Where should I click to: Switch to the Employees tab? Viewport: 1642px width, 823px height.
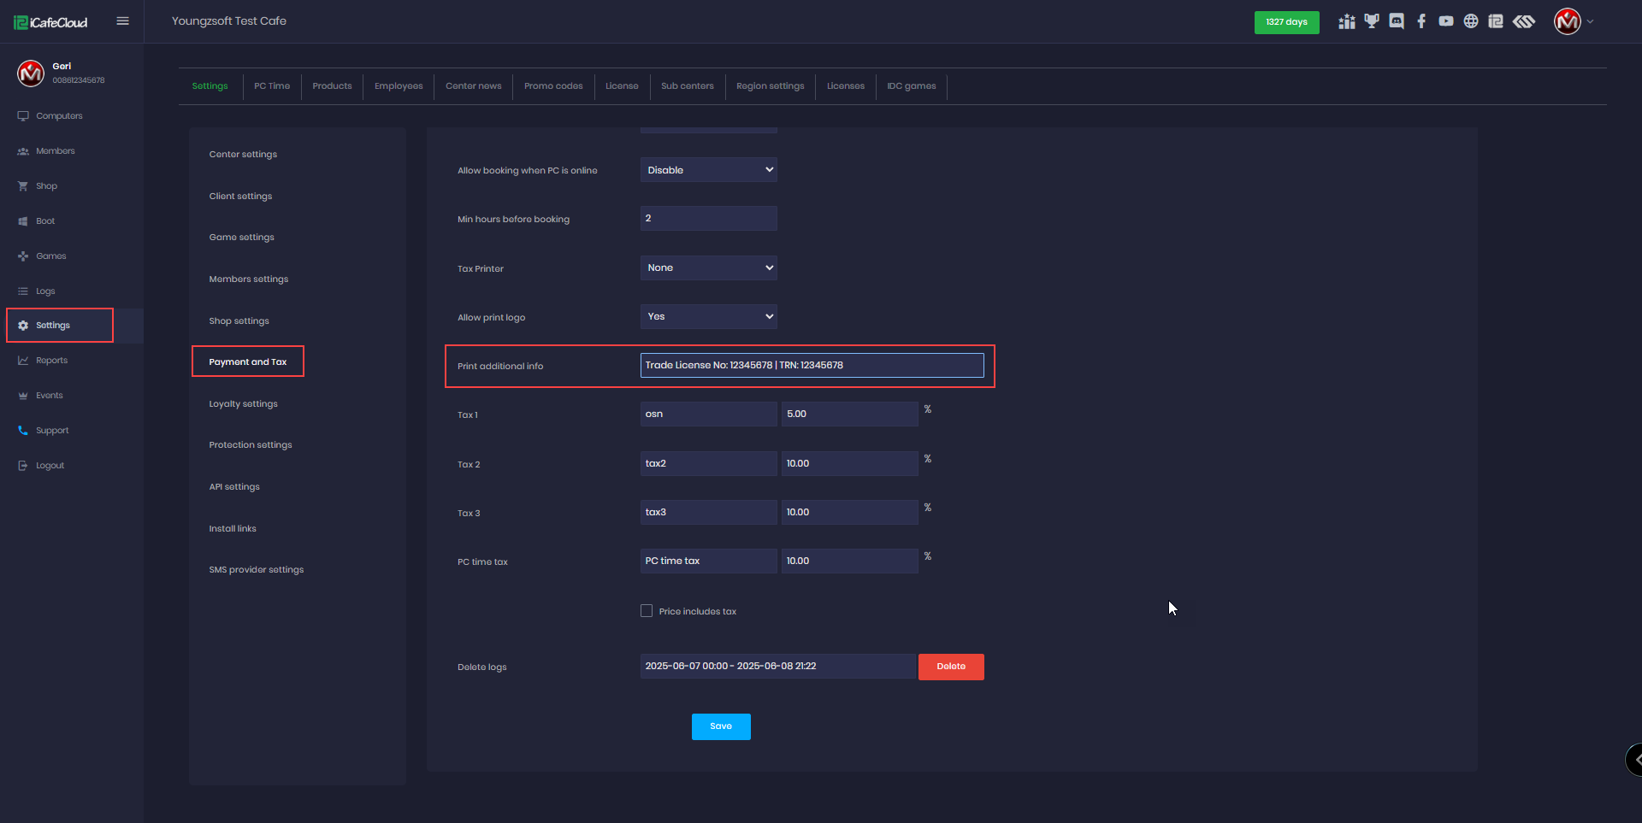399,86
